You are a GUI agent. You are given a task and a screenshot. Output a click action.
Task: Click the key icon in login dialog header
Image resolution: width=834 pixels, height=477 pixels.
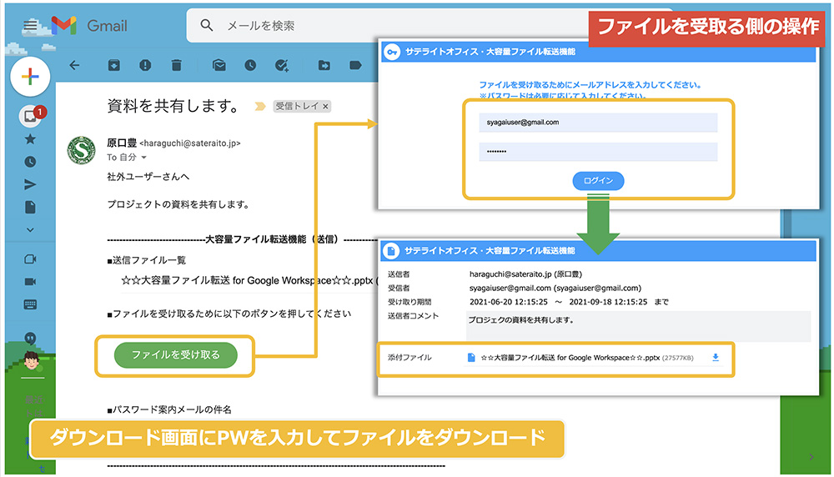pyautogui.click(x=392, y=52)
